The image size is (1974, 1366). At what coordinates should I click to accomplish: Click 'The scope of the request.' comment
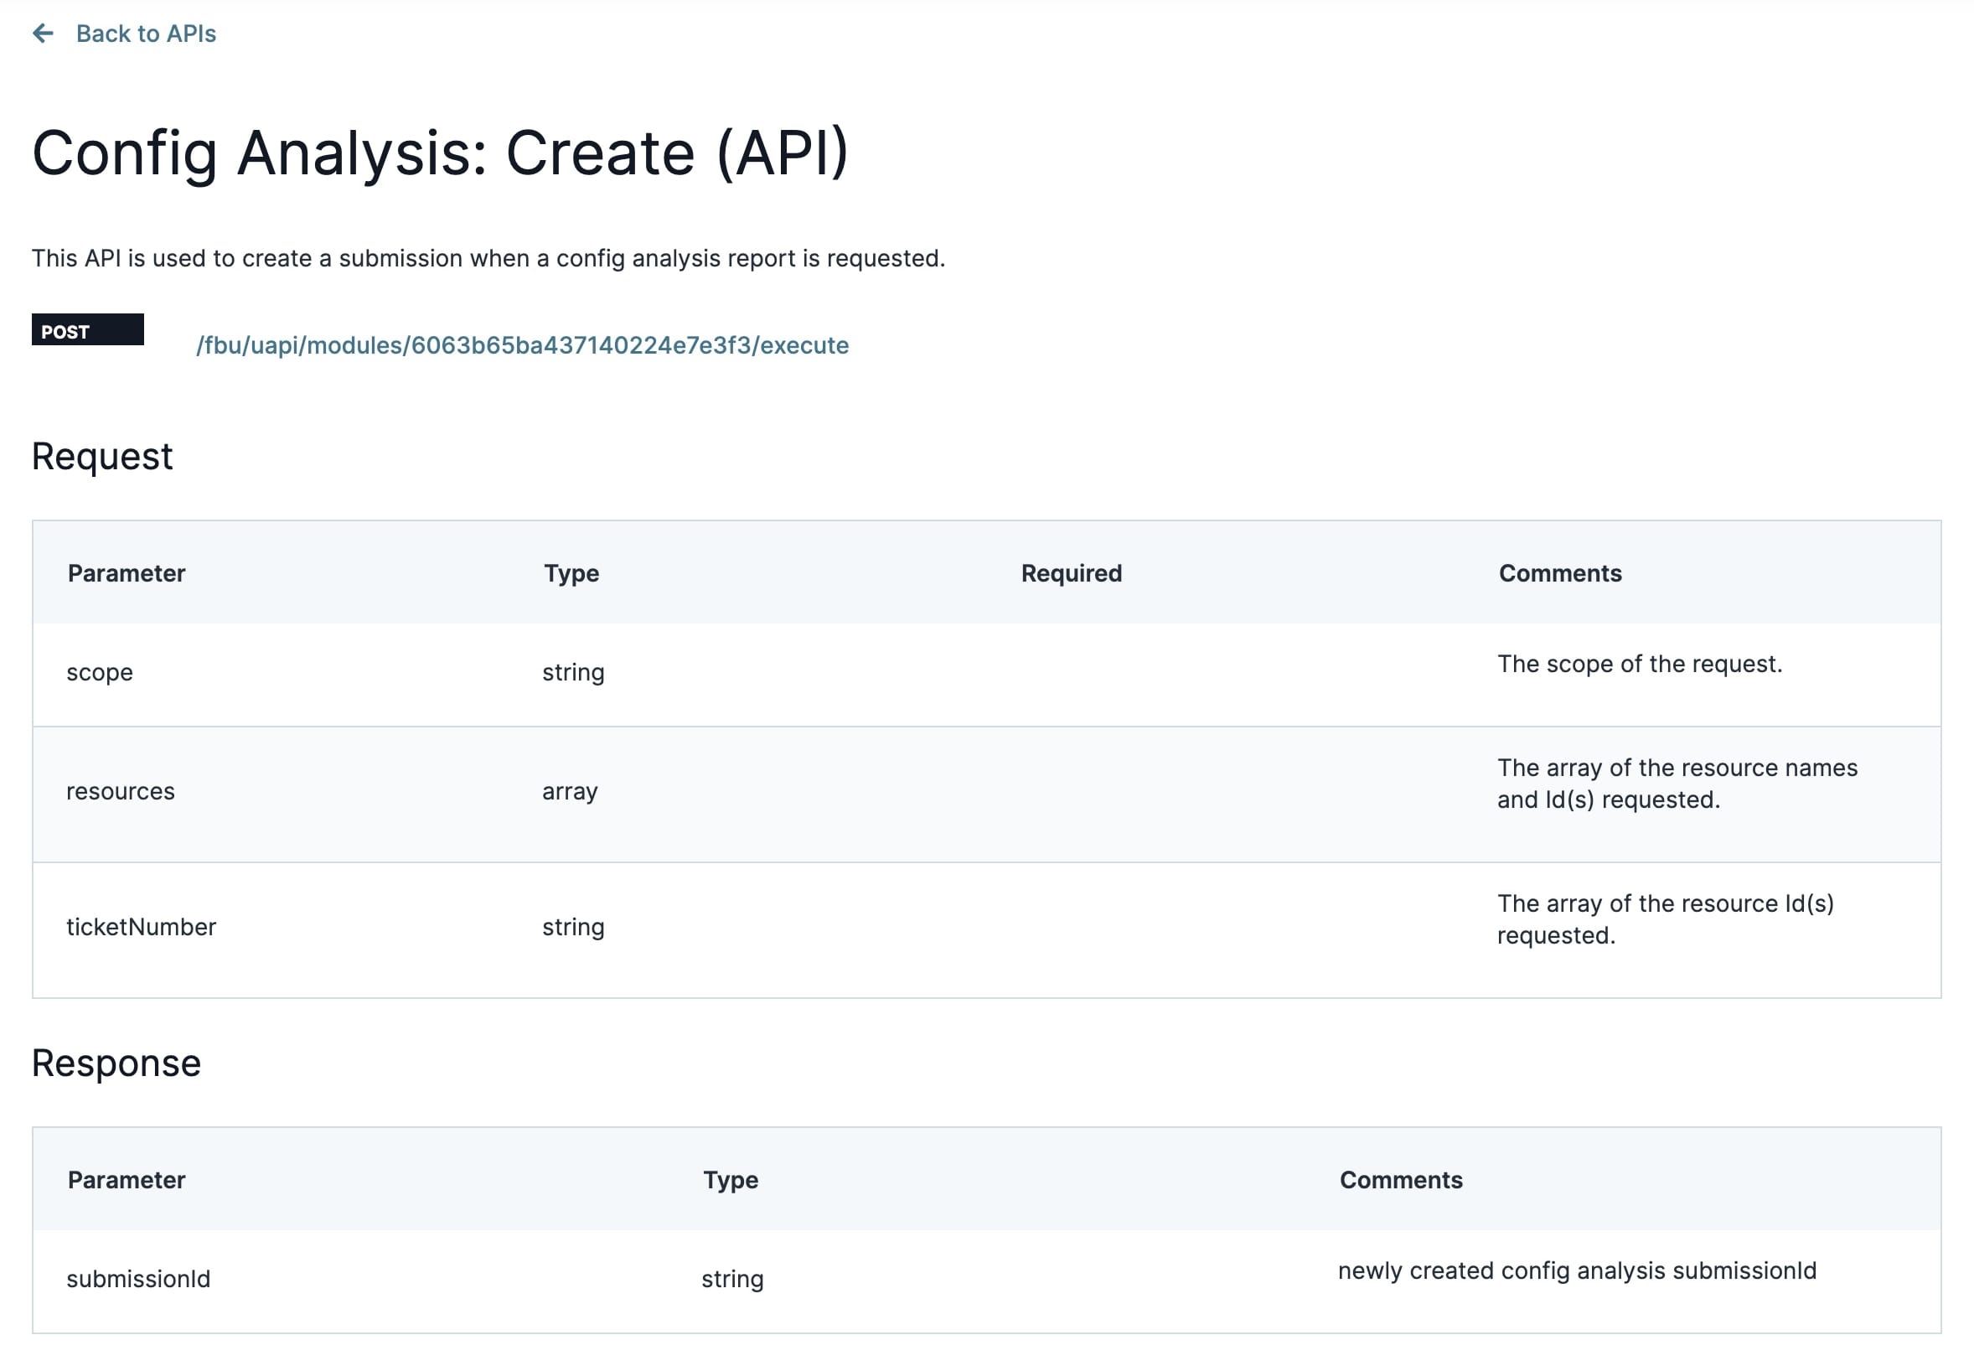point(1640,665)
